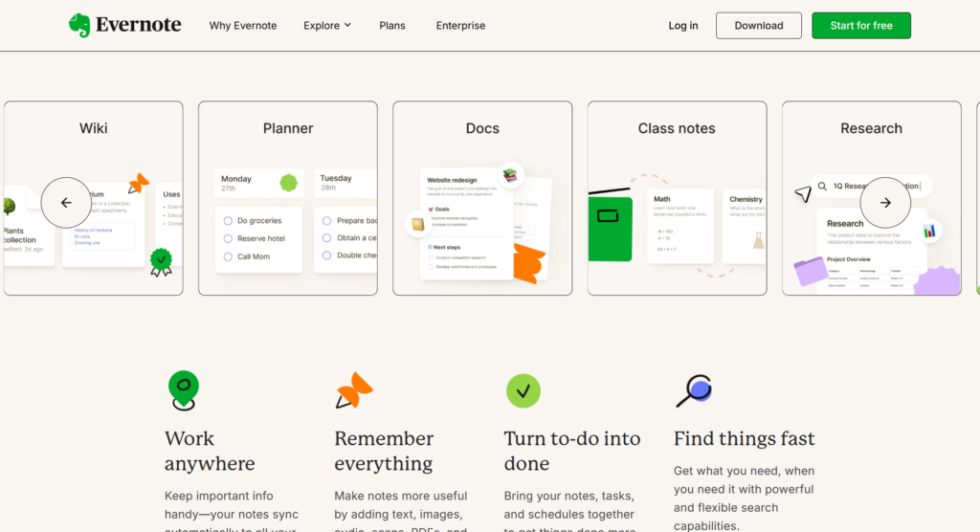This screenshot has width=980, height=532.
Task: Click the green location pin icon
Action: point(184,390)
